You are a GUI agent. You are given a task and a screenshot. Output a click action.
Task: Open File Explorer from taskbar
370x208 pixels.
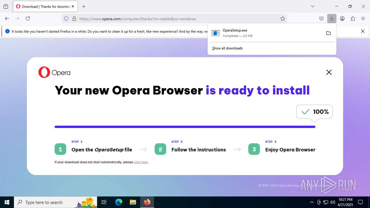click(x=133, y=202)
